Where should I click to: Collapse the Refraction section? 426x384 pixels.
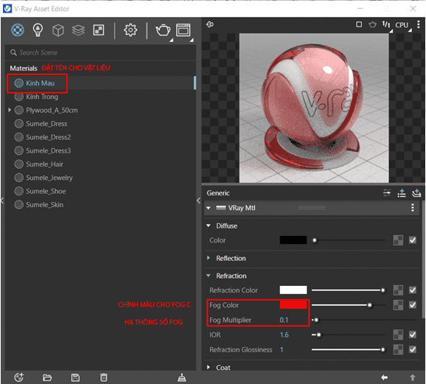click(209, 276)
